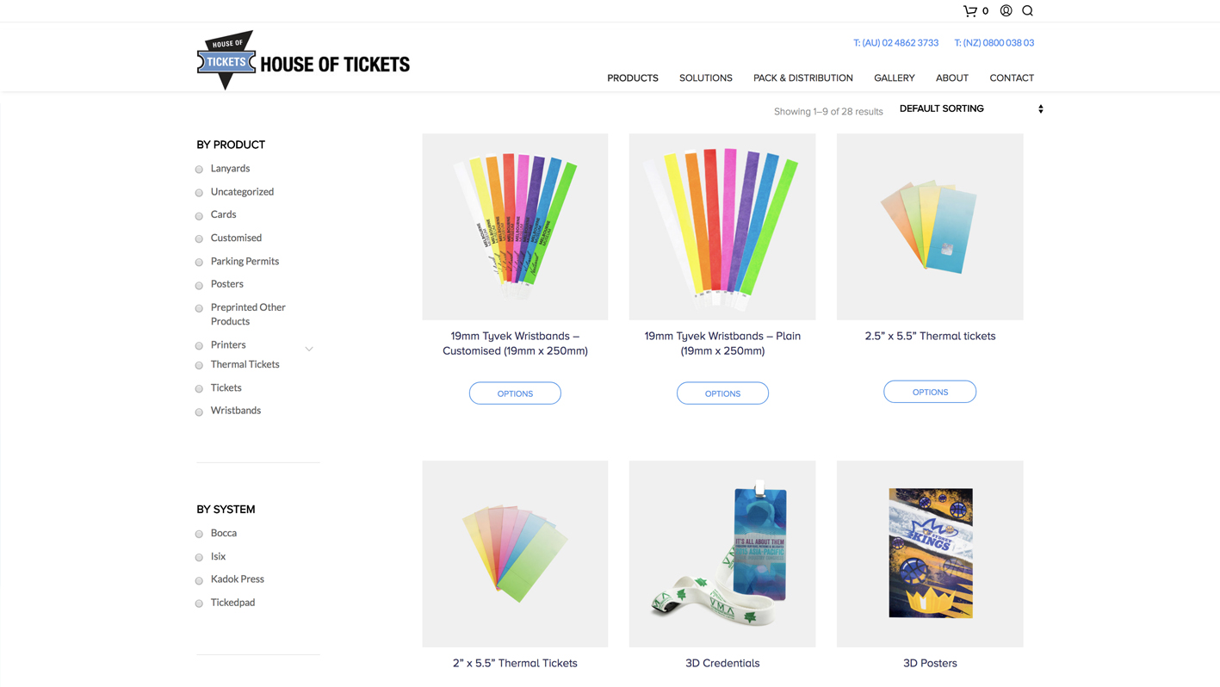Viewport: 1220px width, 687px height.
Task: Open 19mm Tyvek Wristbands Plain title link
Action: point(722,343)
